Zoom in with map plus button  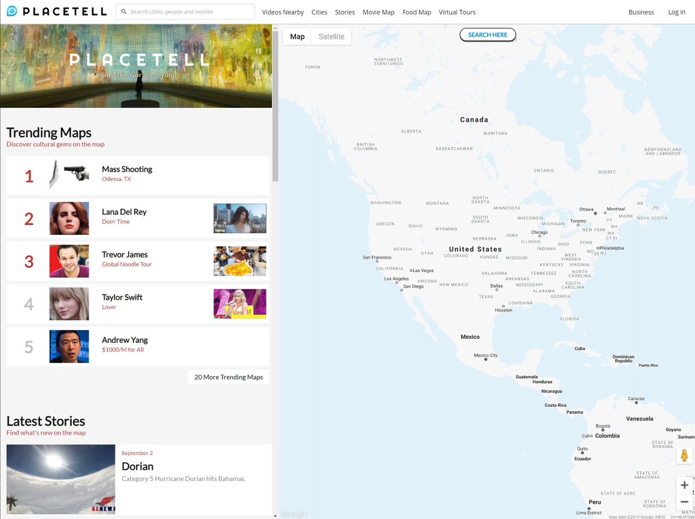684,485
